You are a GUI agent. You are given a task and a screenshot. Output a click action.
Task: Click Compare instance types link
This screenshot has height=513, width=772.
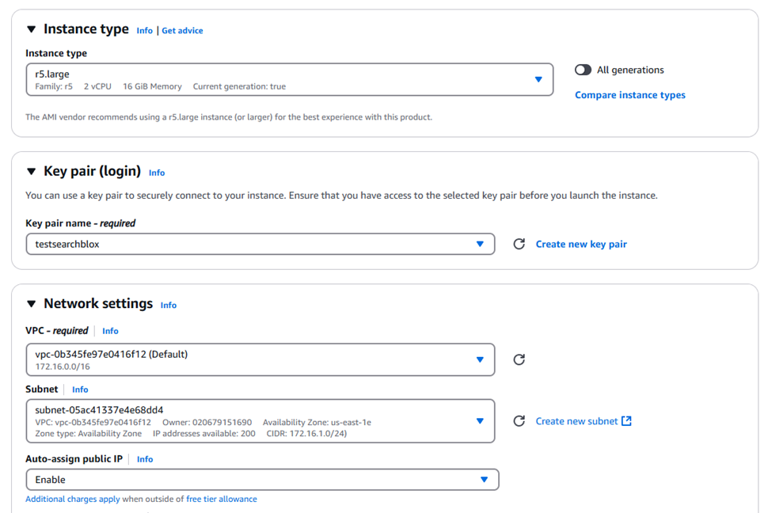(629, 95)
